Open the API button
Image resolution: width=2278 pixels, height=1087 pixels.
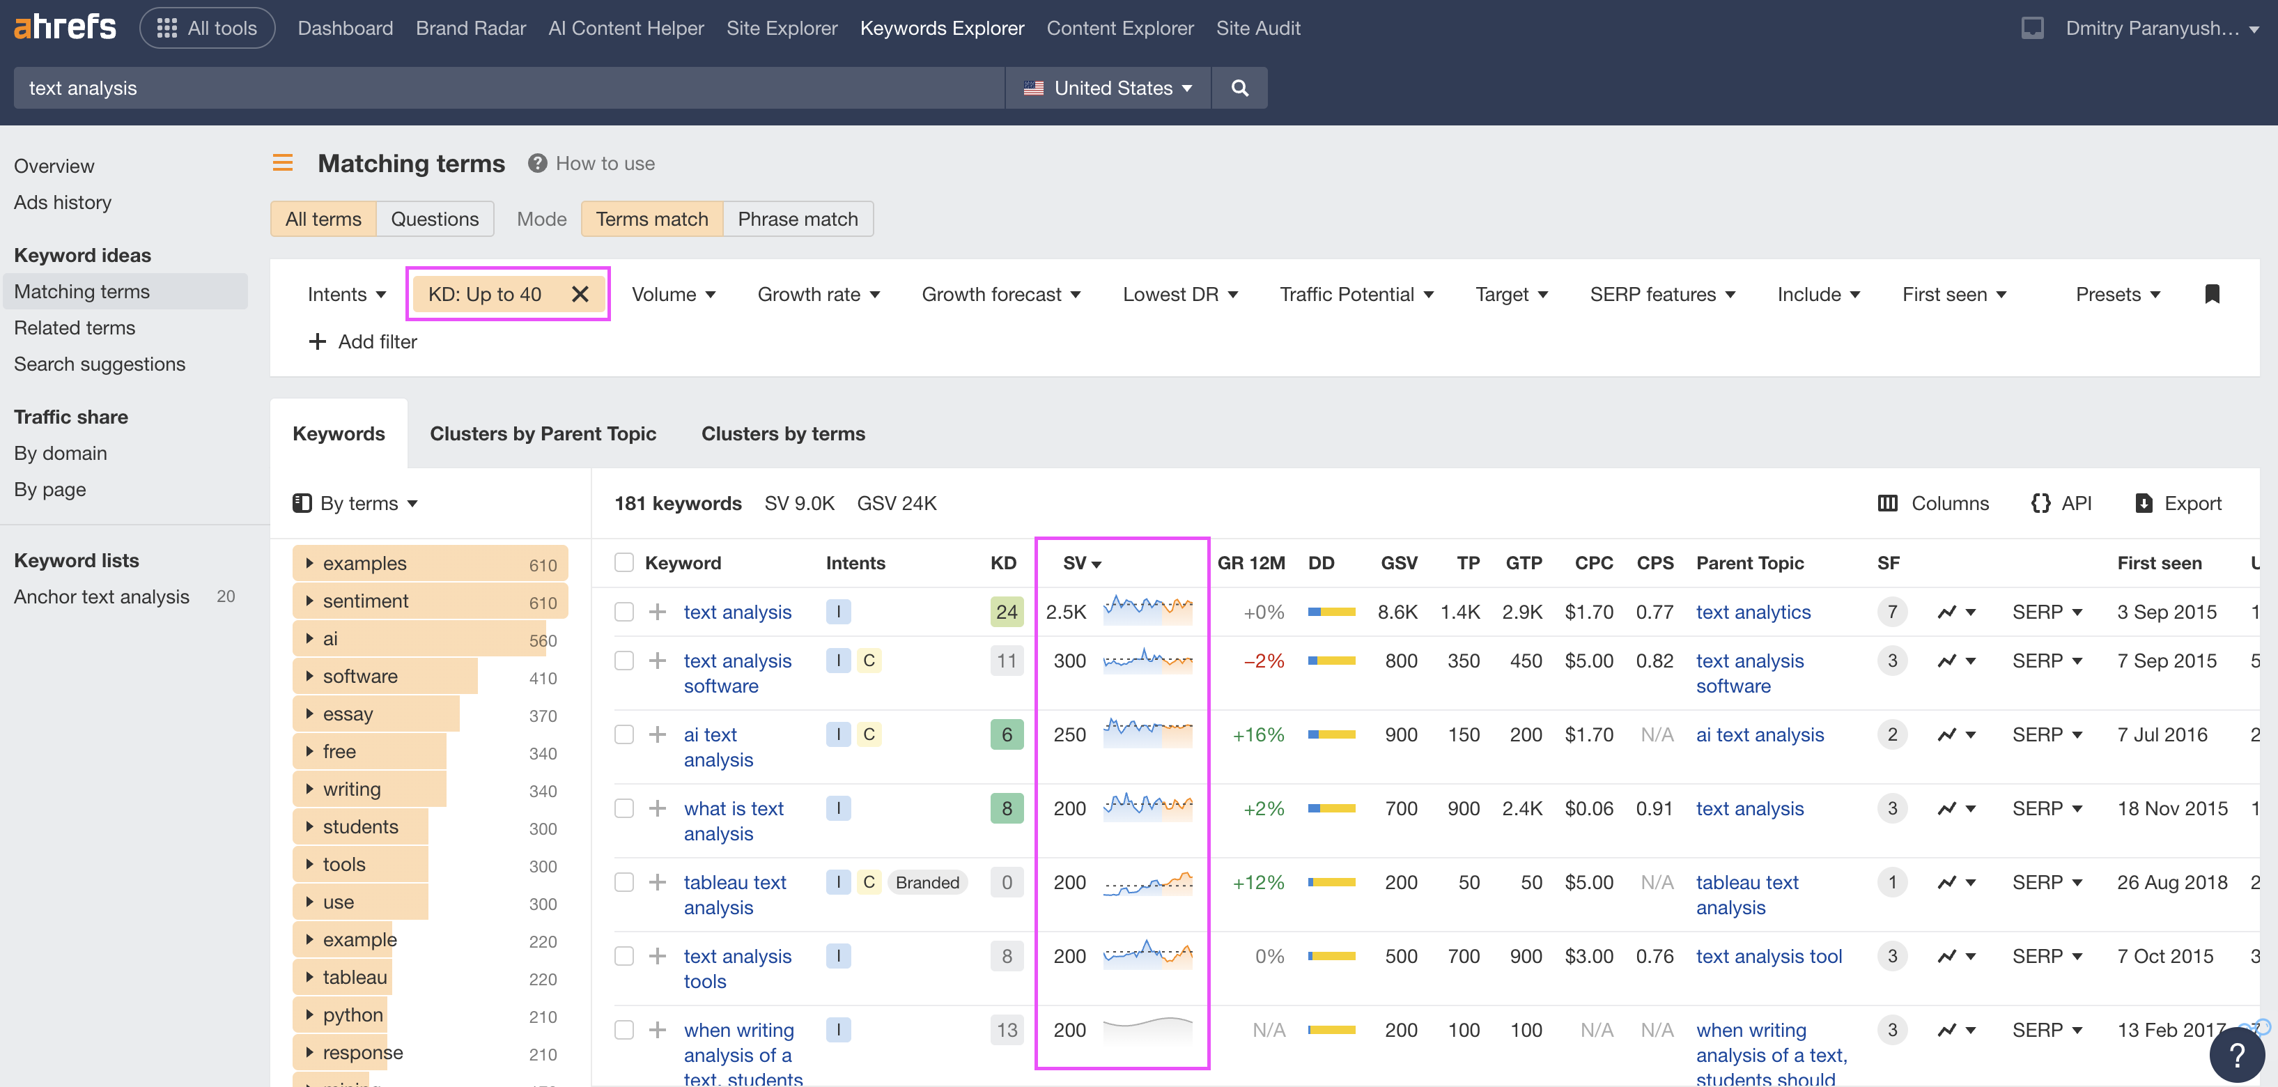[2061, 503]
